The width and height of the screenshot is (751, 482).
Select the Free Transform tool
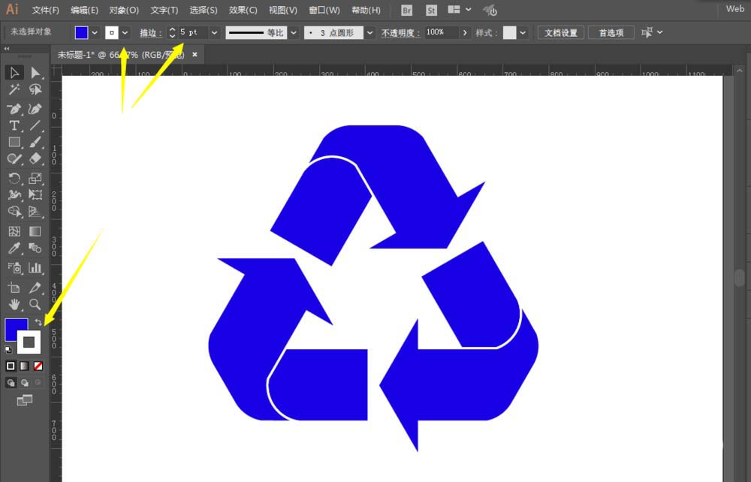click(x=35, y=194)
